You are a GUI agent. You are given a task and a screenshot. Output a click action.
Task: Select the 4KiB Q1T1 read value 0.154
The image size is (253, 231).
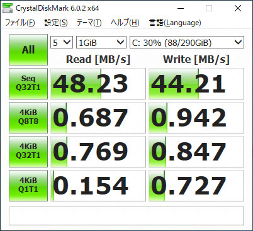(x=98, y=186)
